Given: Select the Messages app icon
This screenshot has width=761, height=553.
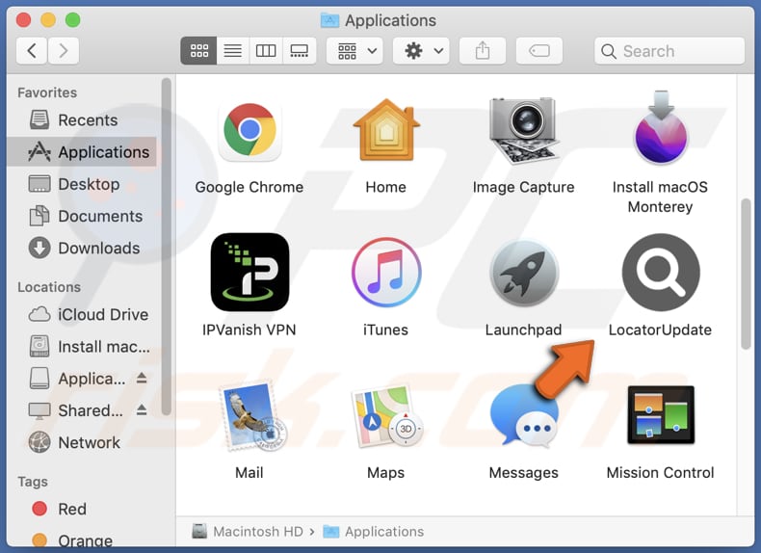Looking at the screenshot, I should coord(523,415).
